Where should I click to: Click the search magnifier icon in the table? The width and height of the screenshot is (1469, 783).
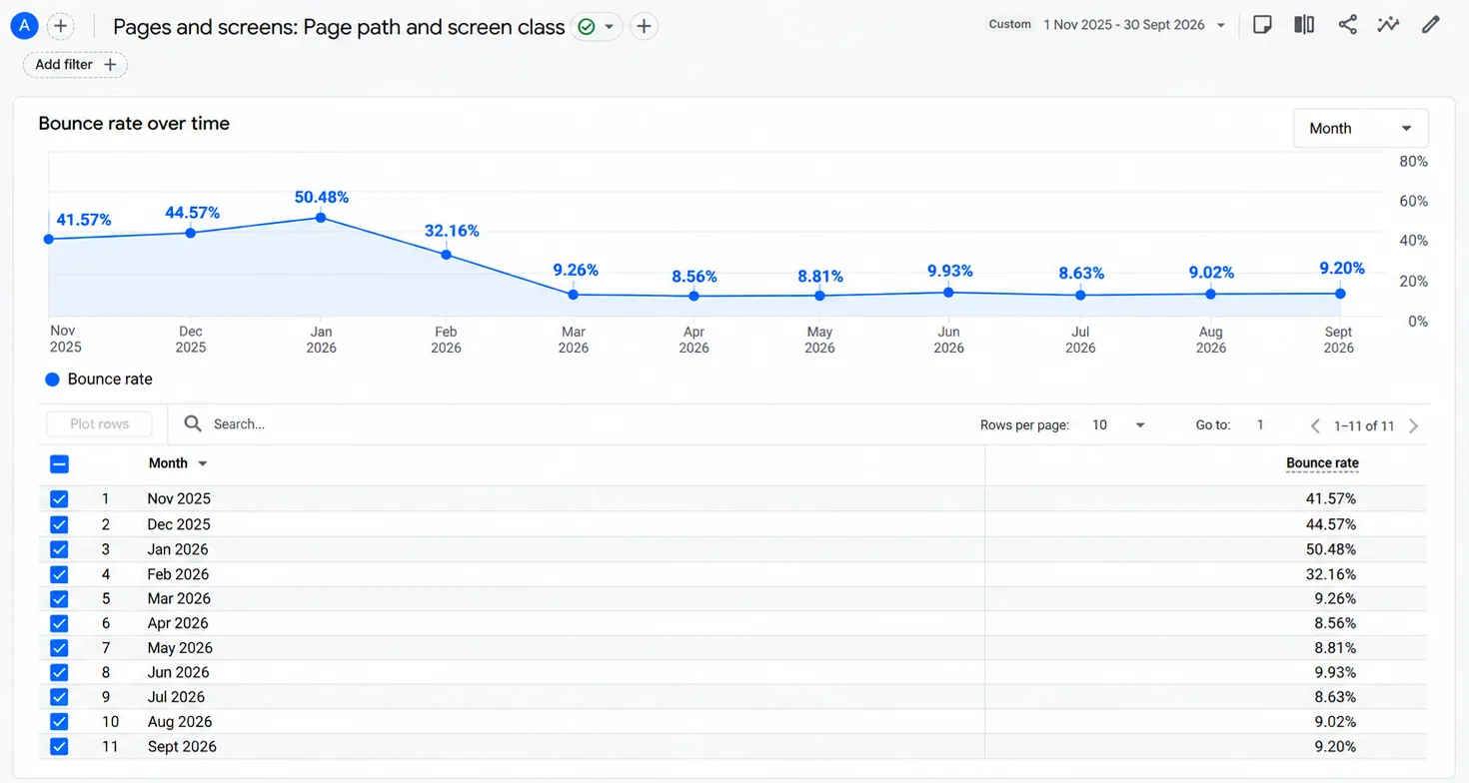[193, 424]
